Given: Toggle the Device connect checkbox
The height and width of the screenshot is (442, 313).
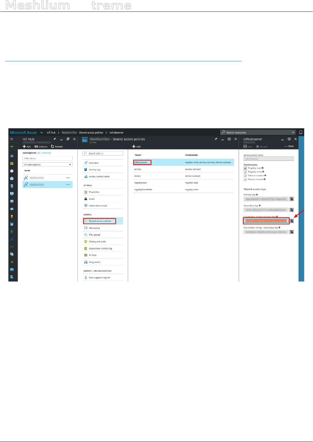Looking at the screenshot, I should tap(245, 180).
